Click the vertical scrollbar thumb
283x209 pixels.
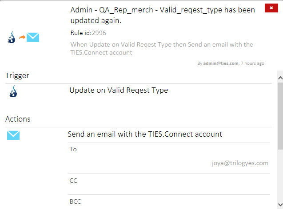coord(280,115)
